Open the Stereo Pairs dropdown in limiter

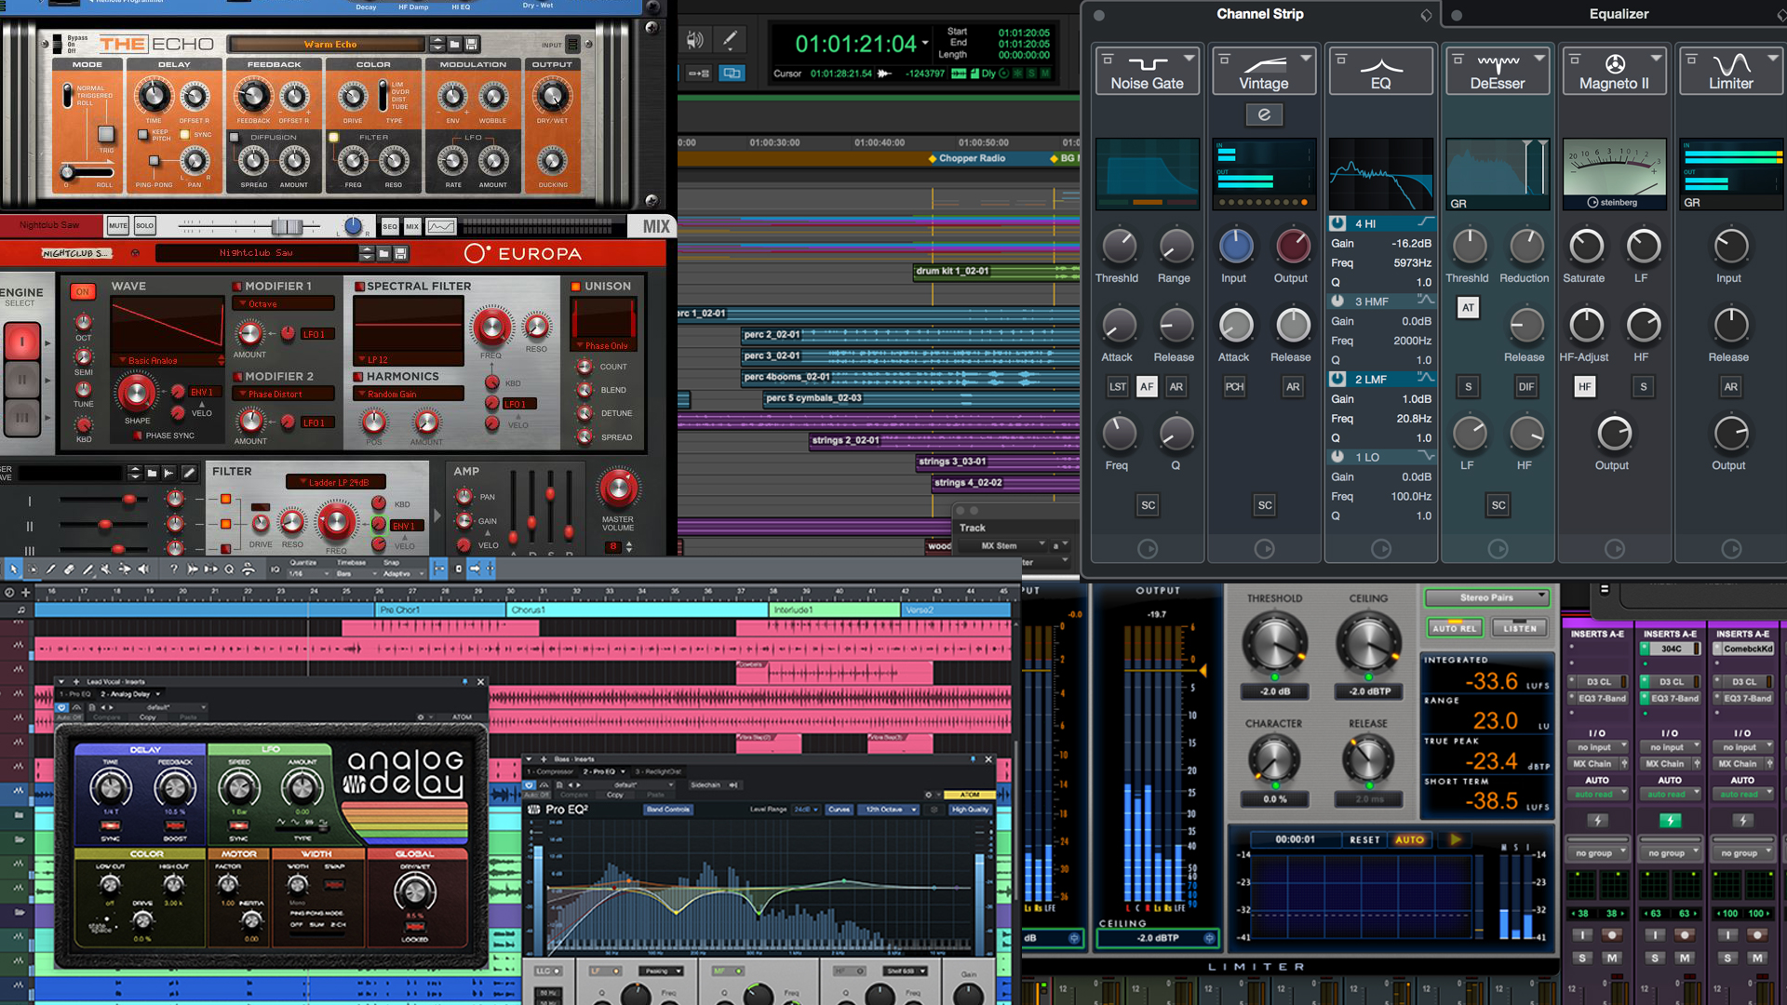(1486, 597)
